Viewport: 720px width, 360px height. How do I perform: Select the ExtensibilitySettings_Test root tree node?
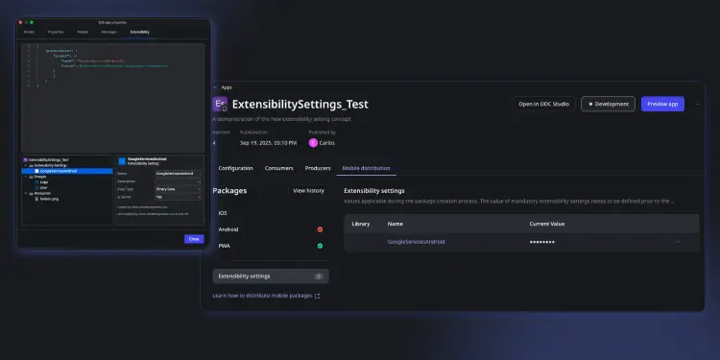[x=48, y=159]
